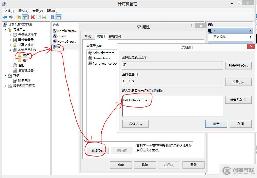Switch to the 配置文件 tab
Image resolution: width=257 pixels, height=178 pixels.
click(115, 37)
